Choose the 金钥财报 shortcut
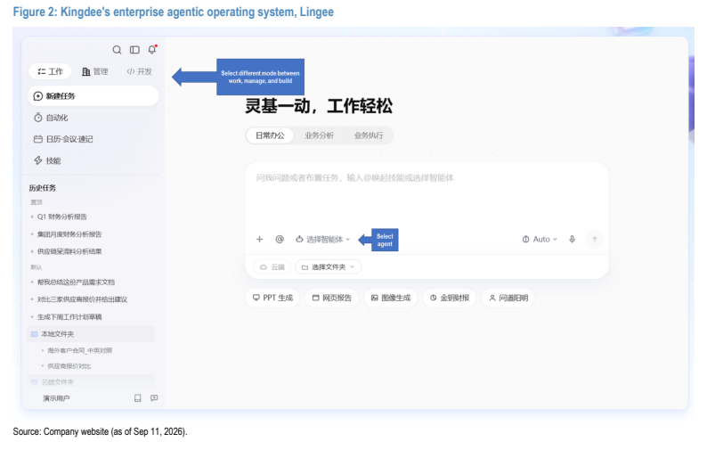The image size is (707, 450). (x=450, y=298)
